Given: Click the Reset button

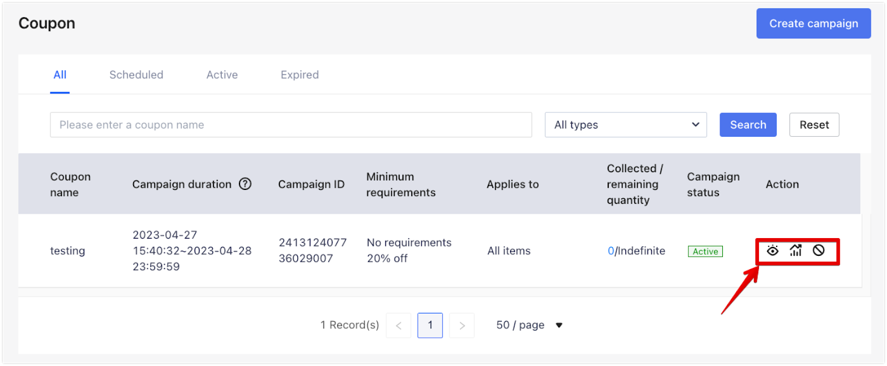Looking at the screenshot, I should click(814, 125).
